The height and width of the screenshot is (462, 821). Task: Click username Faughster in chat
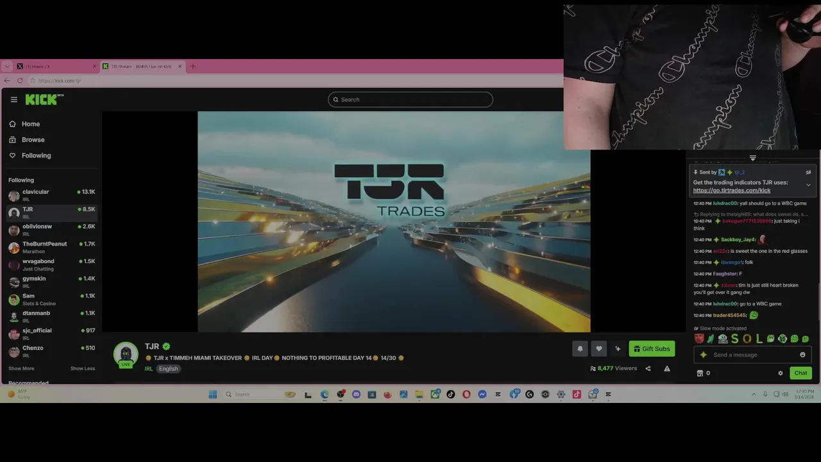725,274
